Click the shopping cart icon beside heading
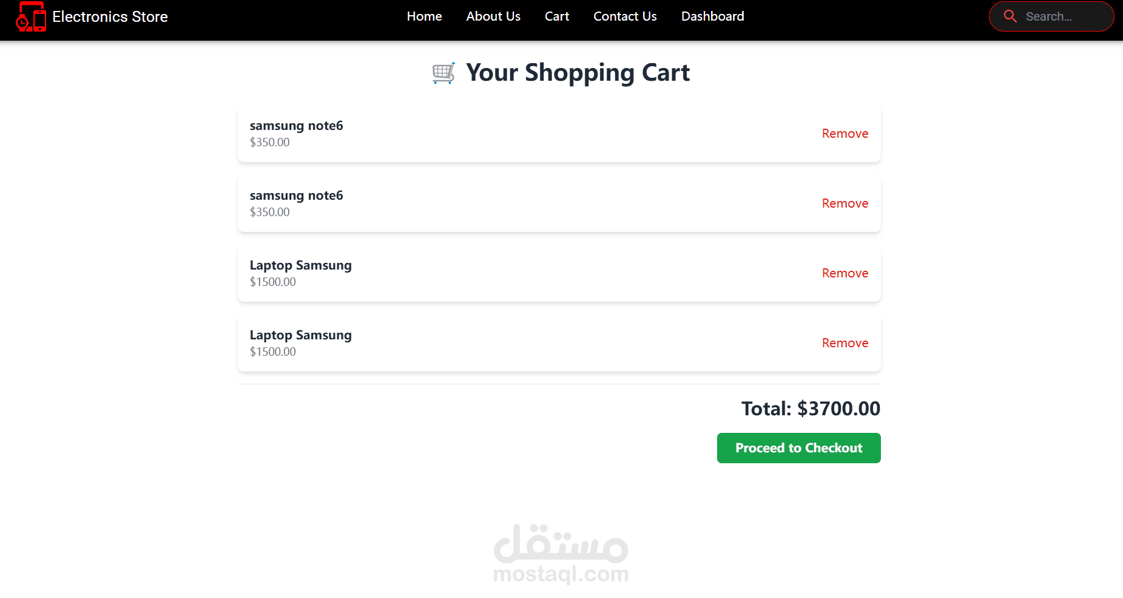The width and height of the screenshot is (1123, 598). point(443,73)
